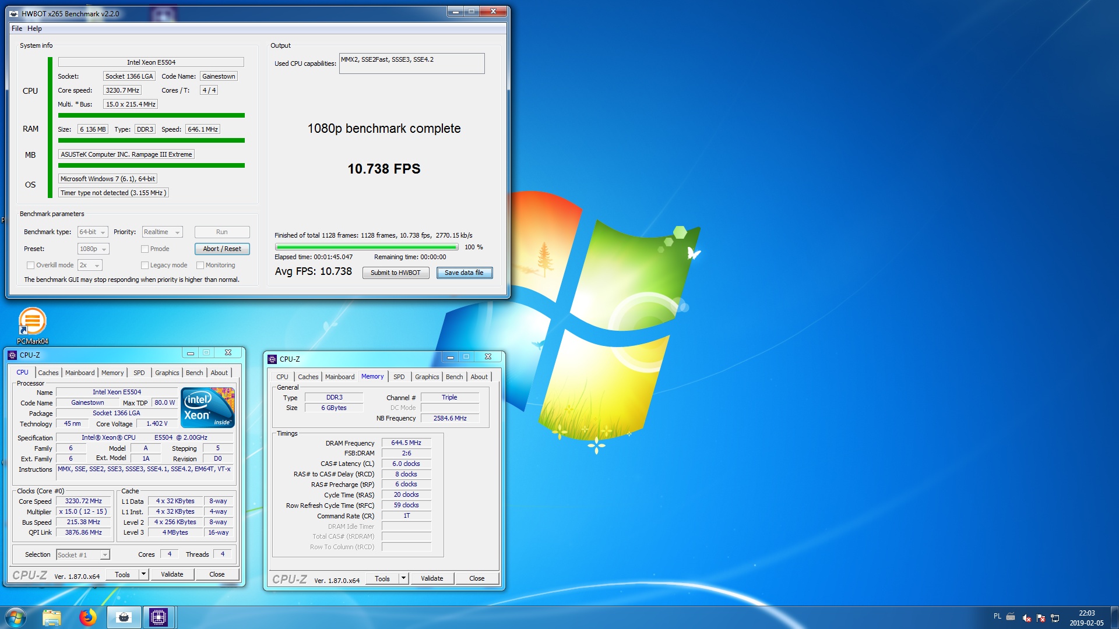Viewport: 1119px width, 629px height.
Task: Click the HWBOT x265 title bar icon
Action: click(13, 13)
